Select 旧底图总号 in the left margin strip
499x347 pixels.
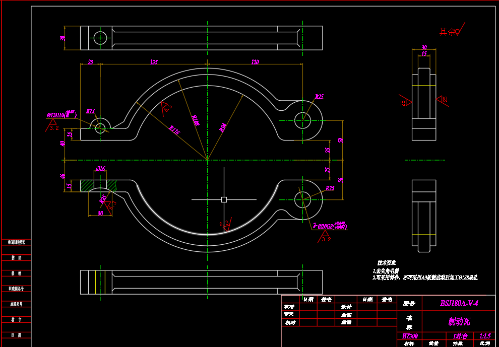[x=16, y=289]
